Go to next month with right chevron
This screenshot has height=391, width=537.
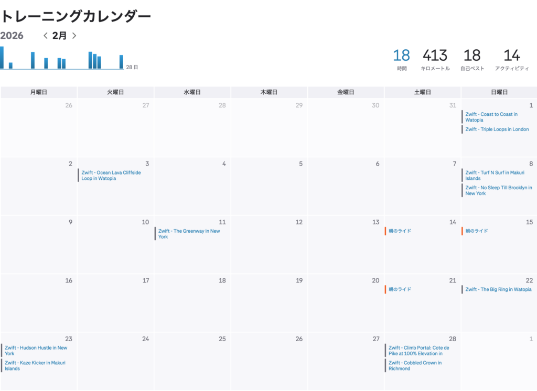click(x=74, y=36)
